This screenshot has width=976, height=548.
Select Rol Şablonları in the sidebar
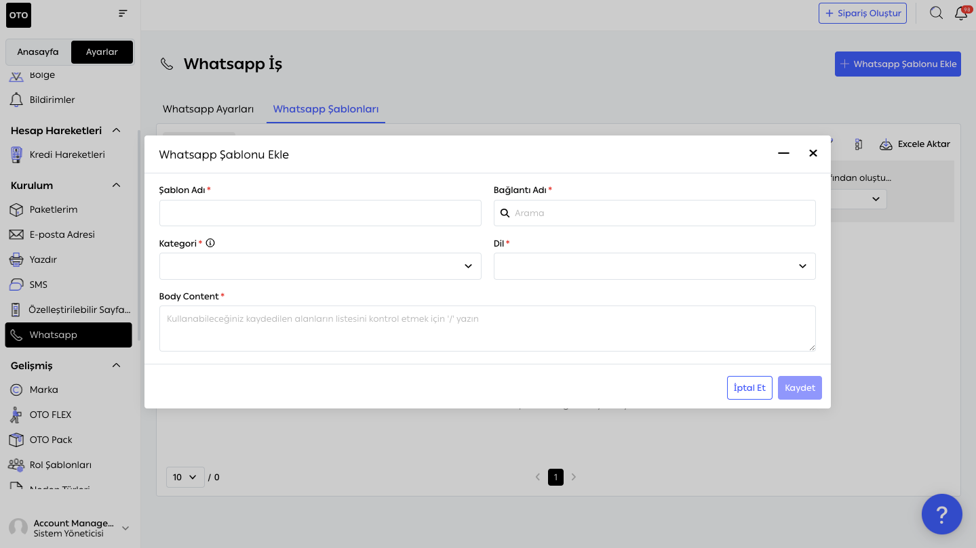pyautogui.click(x=69, y=465)
